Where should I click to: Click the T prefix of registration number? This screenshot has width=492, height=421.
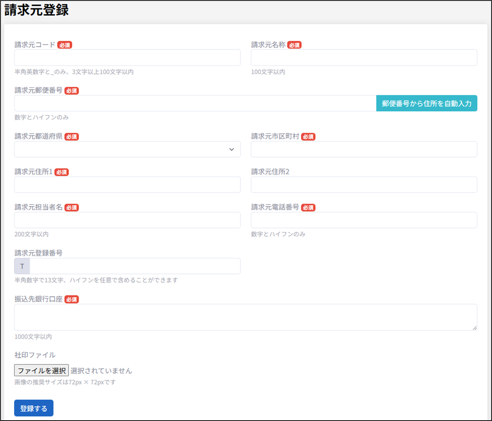tap(22, 266)
